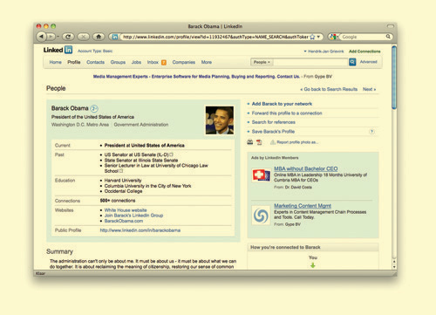Open the White House website link
The width and height of the screenshot is (436, 315).
coord(126,210)
